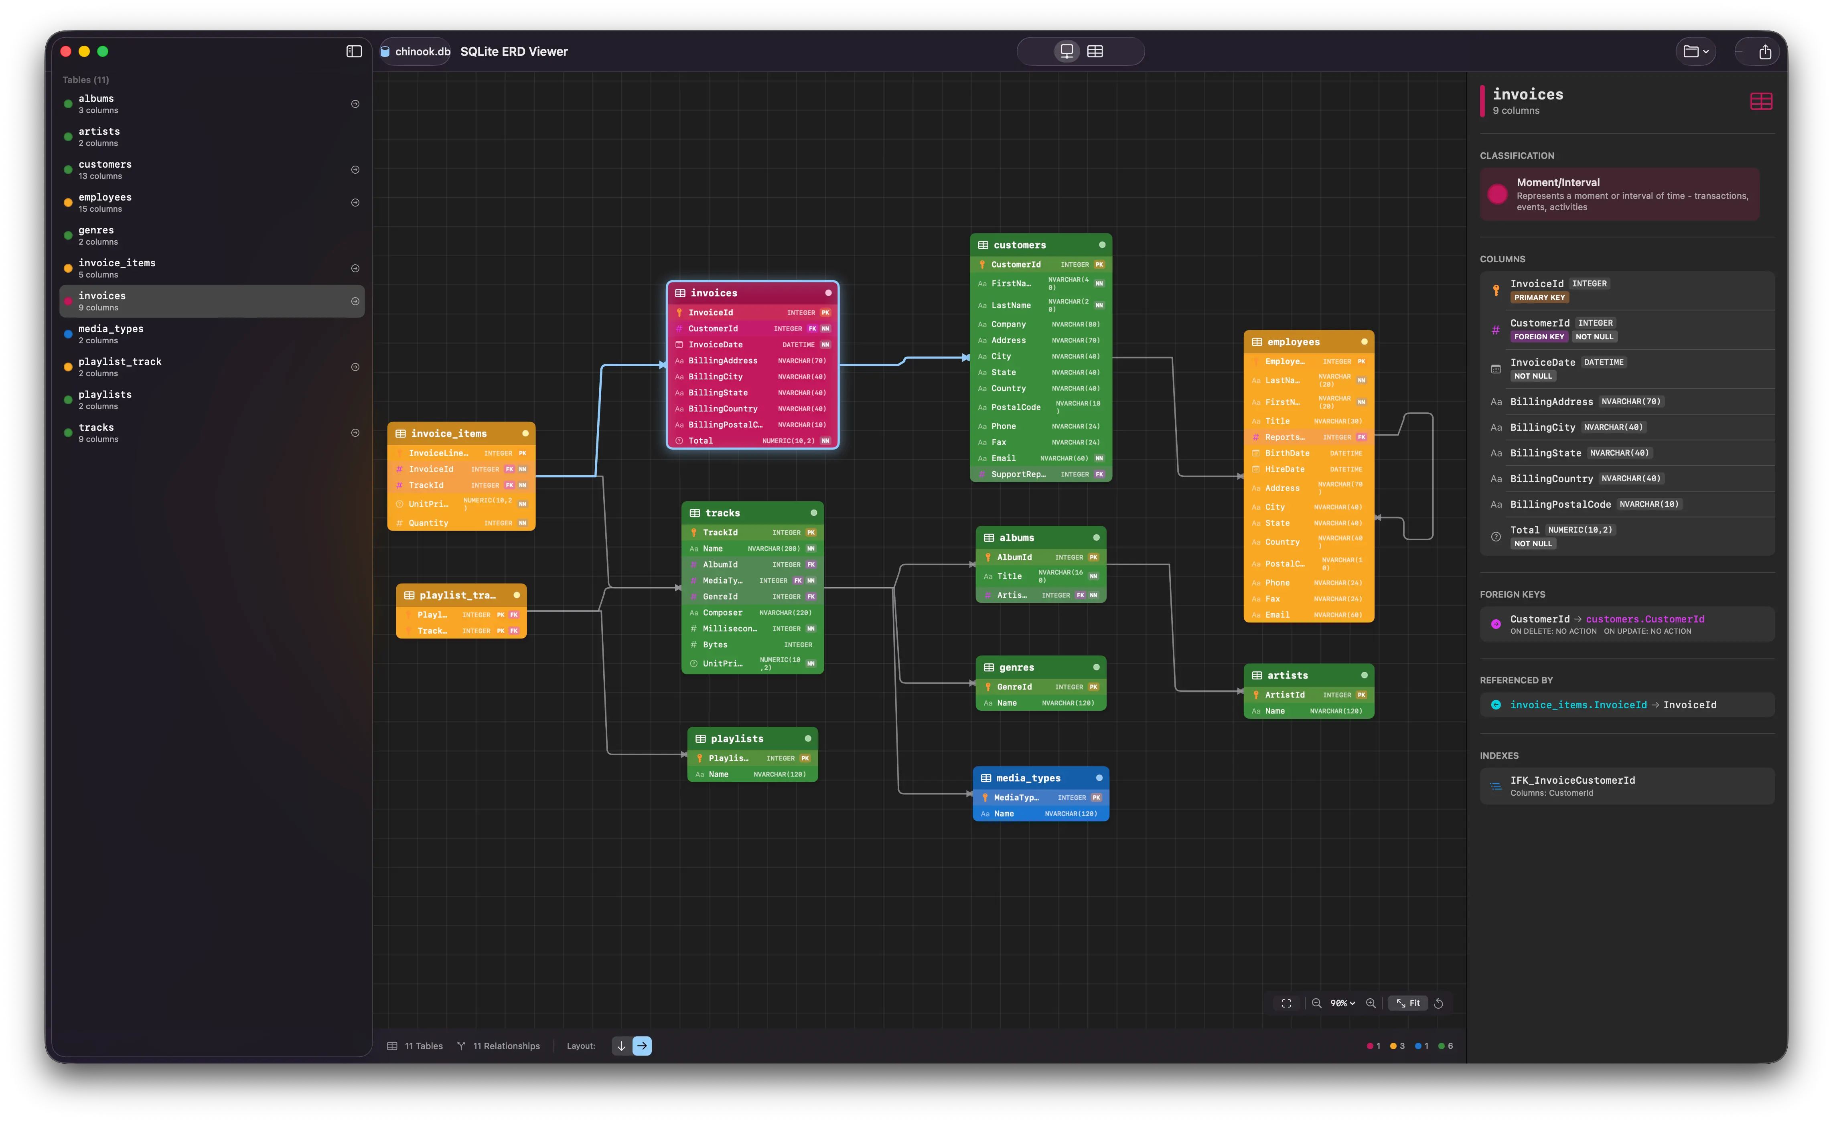Select playlists in the tables list
This screenshot has height=1123, width=1833.
[x=212, y=399]
